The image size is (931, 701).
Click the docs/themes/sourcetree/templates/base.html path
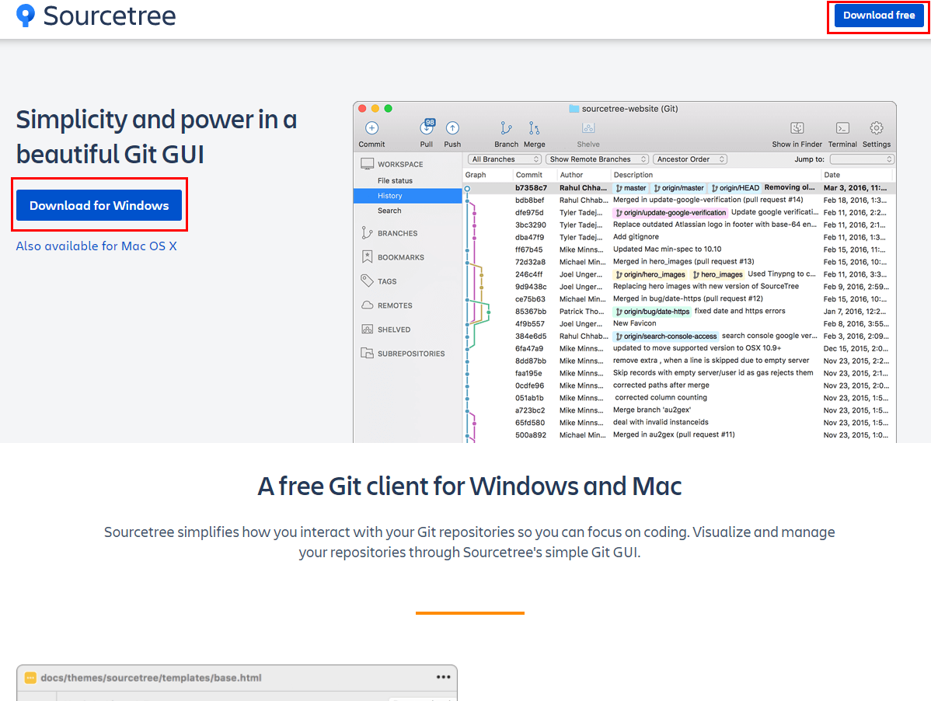pos(151,677)
